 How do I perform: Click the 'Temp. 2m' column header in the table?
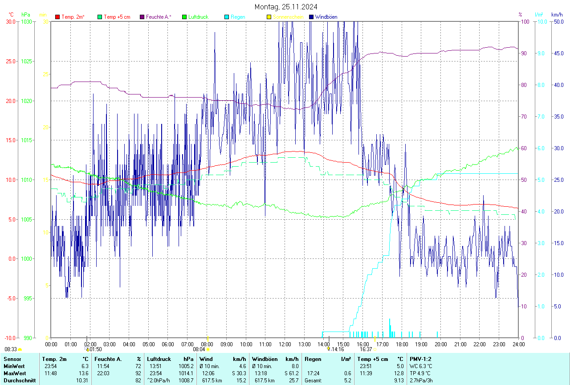[54, 359]
